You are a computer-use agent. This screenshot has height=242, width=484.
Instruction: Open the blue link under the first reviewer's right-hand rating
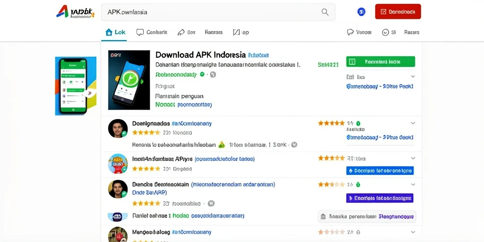(x=380, y=138)
